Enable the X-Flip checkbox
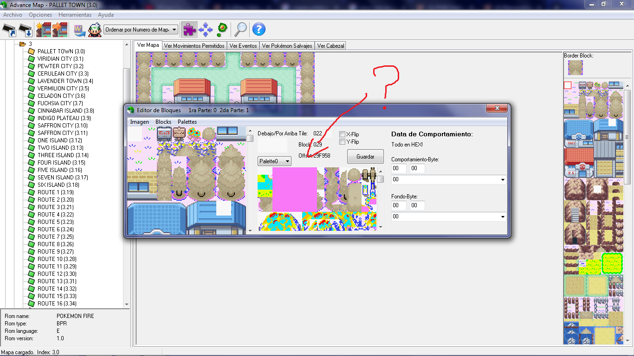 [x=342, y=134]
